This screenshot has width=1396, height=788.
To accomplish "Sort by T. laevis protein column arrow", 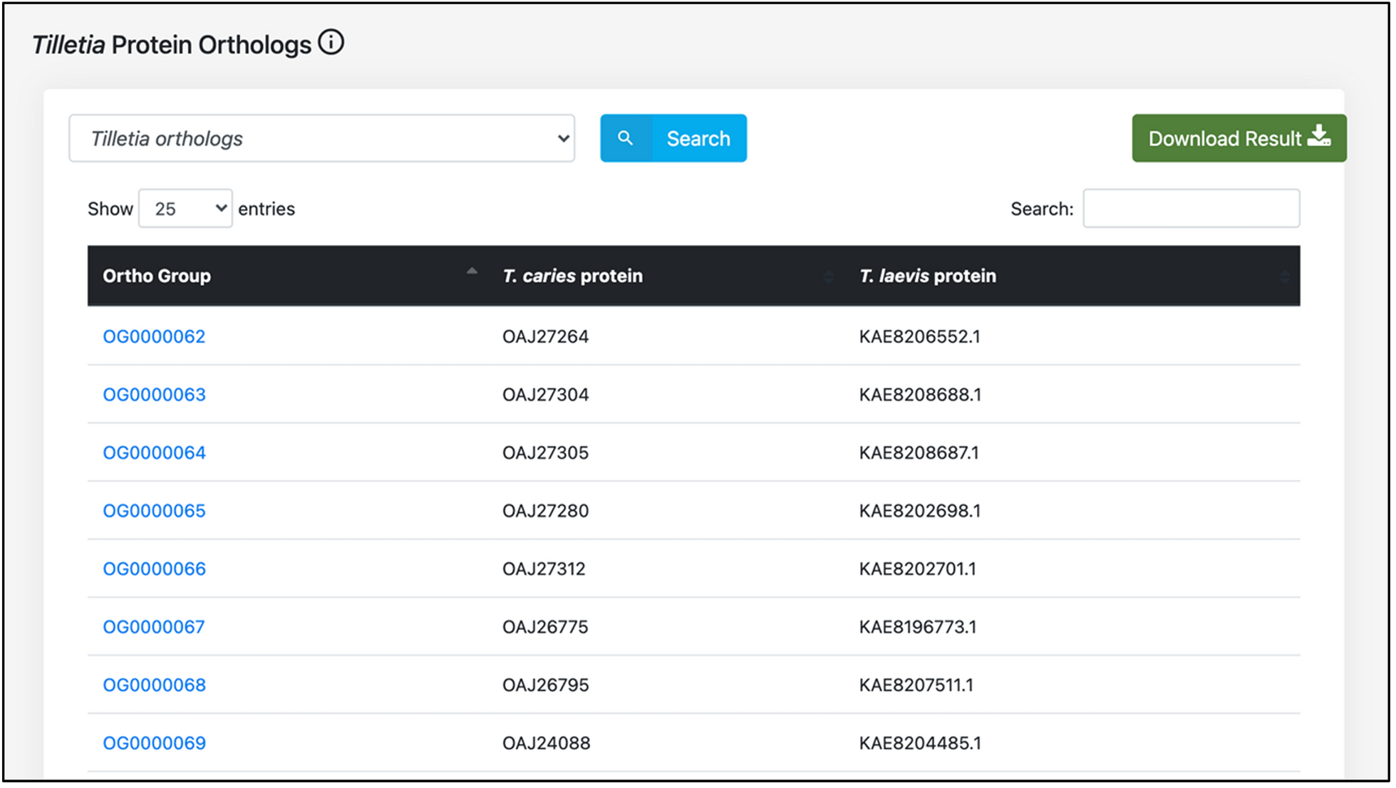I will click(1285, 276).
